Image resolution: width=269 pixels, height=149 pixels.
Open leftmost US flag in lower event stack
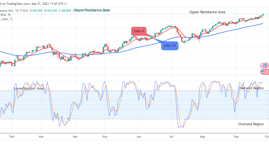pyautogui.click(x=263, y=72)
